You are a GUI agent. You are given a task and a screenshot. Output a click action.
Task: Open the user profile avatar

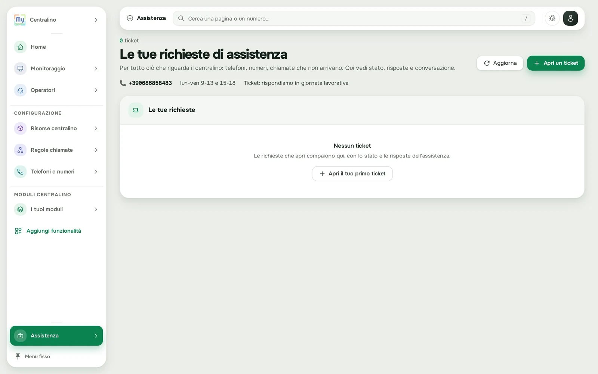570,18
